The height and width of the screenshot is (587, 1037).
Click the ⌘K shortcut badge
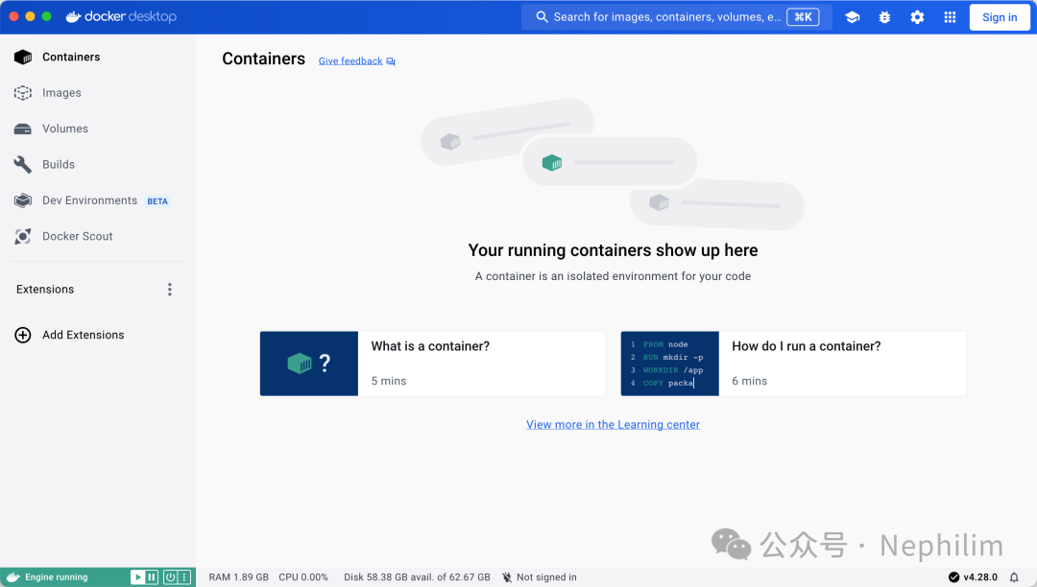803,17
